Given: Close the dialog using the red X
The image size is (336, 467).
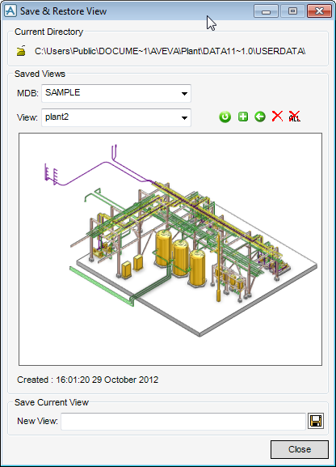Looking at the screenshot, I should 319,11.
